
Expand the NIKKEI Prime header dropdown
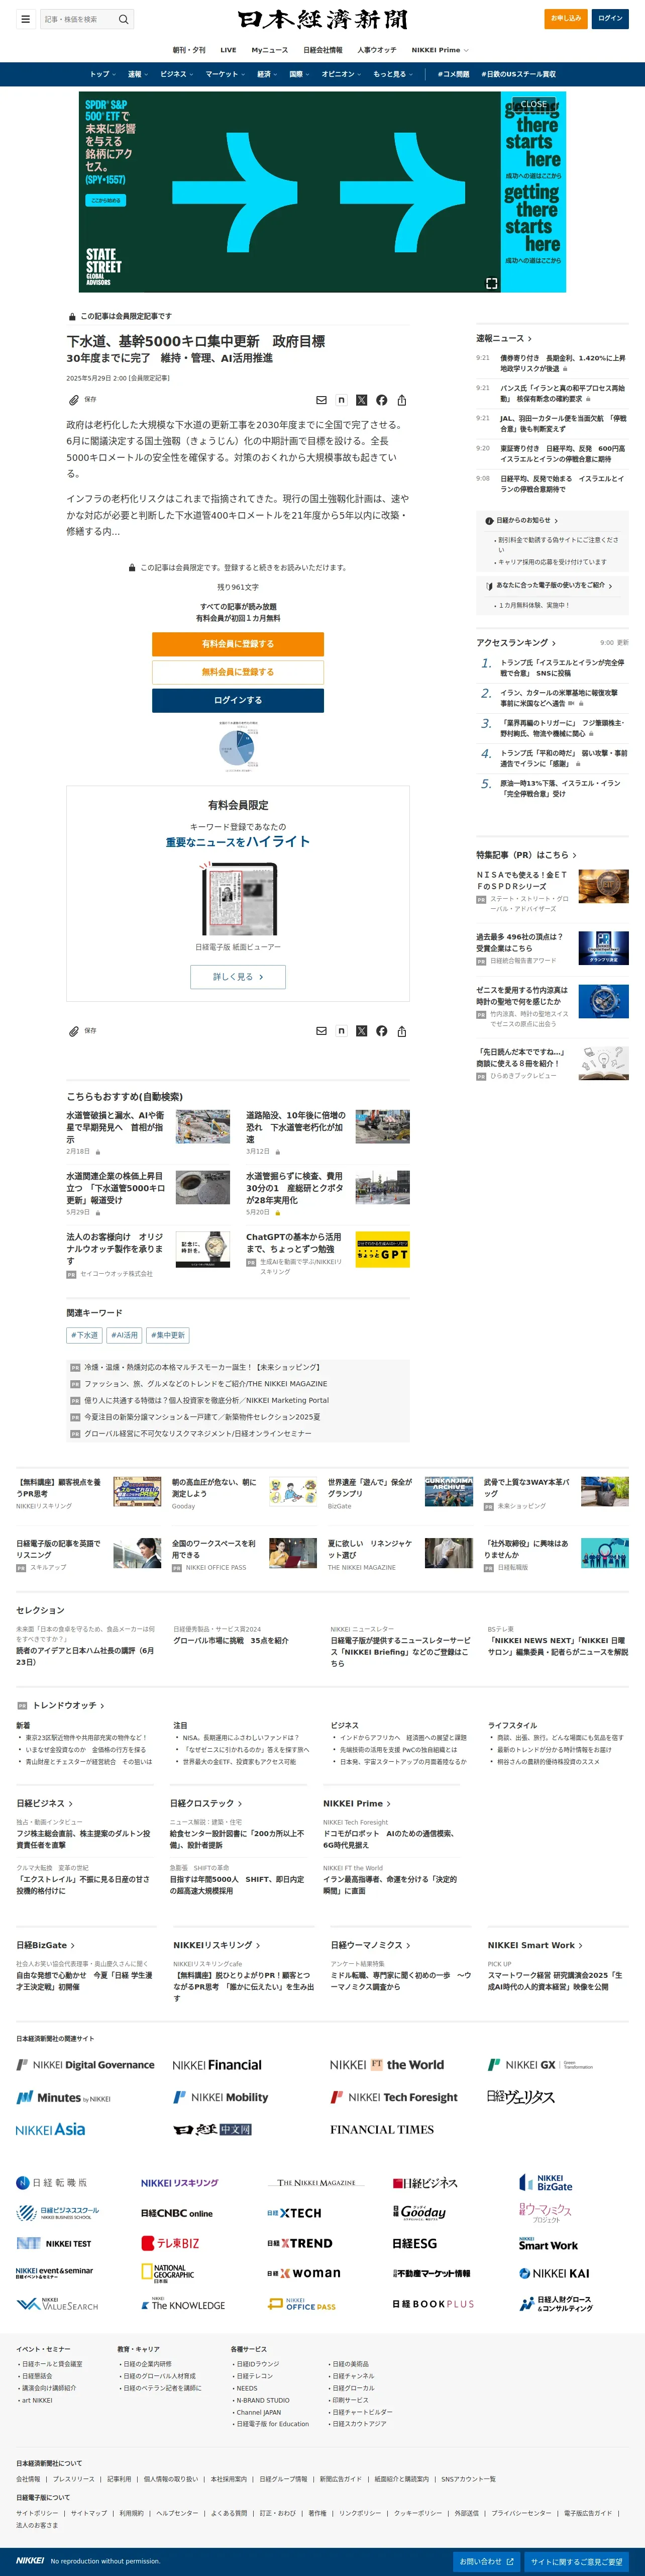tap(440, 50)
